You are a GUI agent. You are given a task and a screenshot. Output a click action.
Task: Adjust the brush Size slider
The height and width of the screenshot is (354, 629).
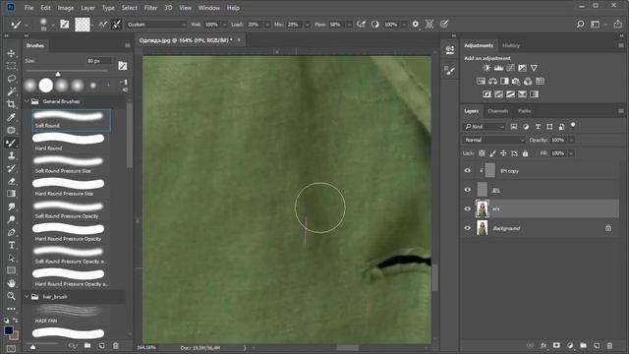pos(58,74)
